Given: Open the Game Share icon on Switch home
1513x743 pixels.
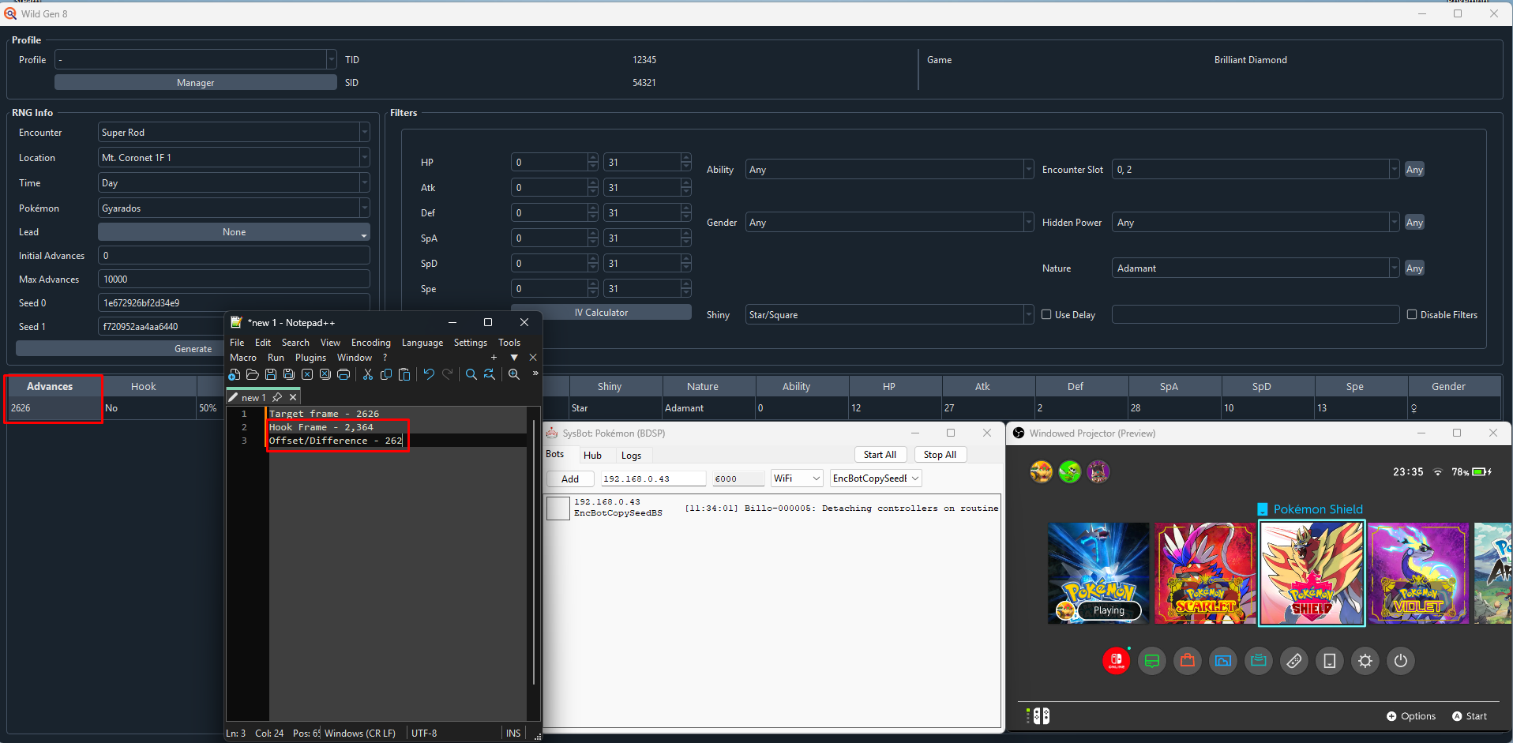Looking at the screenshot, I should [x=1259, y=660].
